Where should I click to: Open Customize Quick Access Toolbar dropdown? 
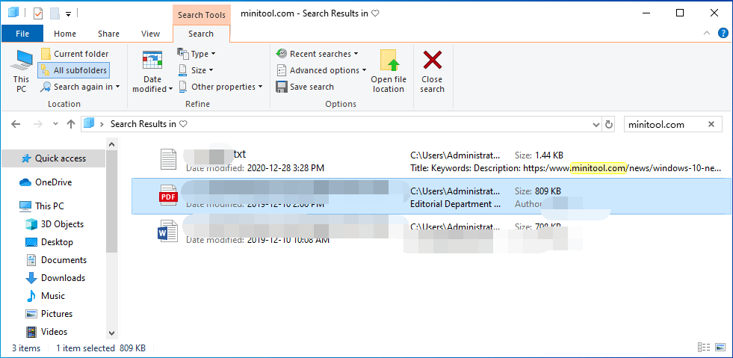click(x=68, y=14)
